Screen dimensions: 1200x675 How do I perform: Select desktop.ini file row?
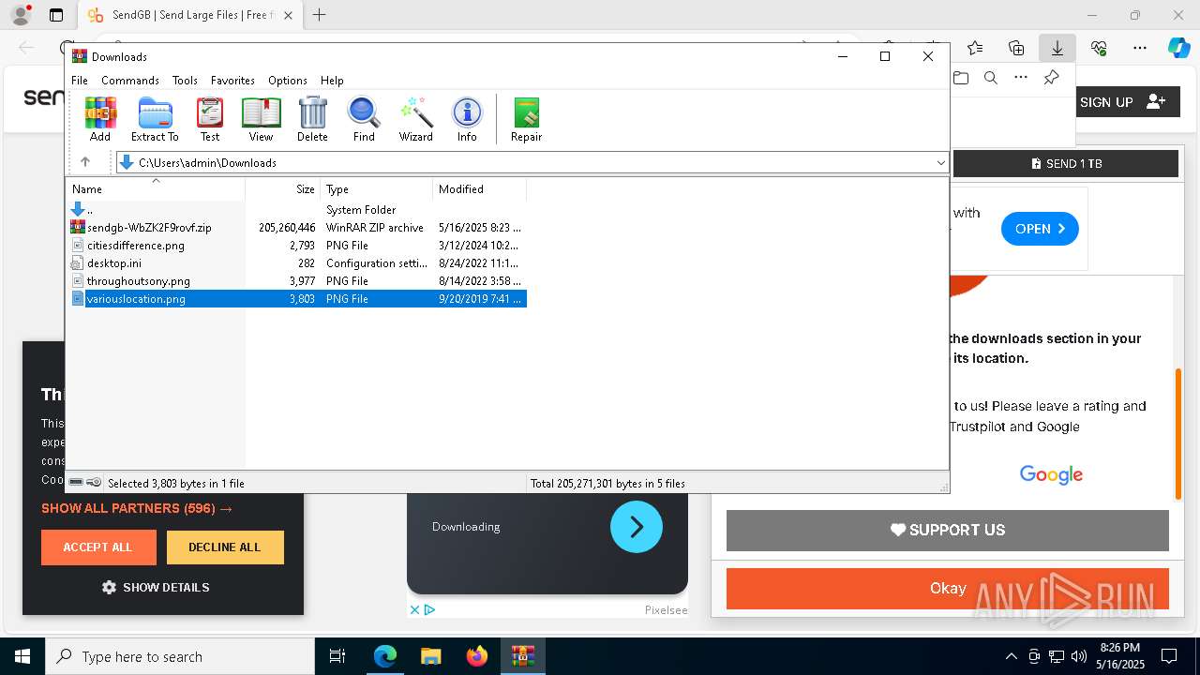coord(296,263)
